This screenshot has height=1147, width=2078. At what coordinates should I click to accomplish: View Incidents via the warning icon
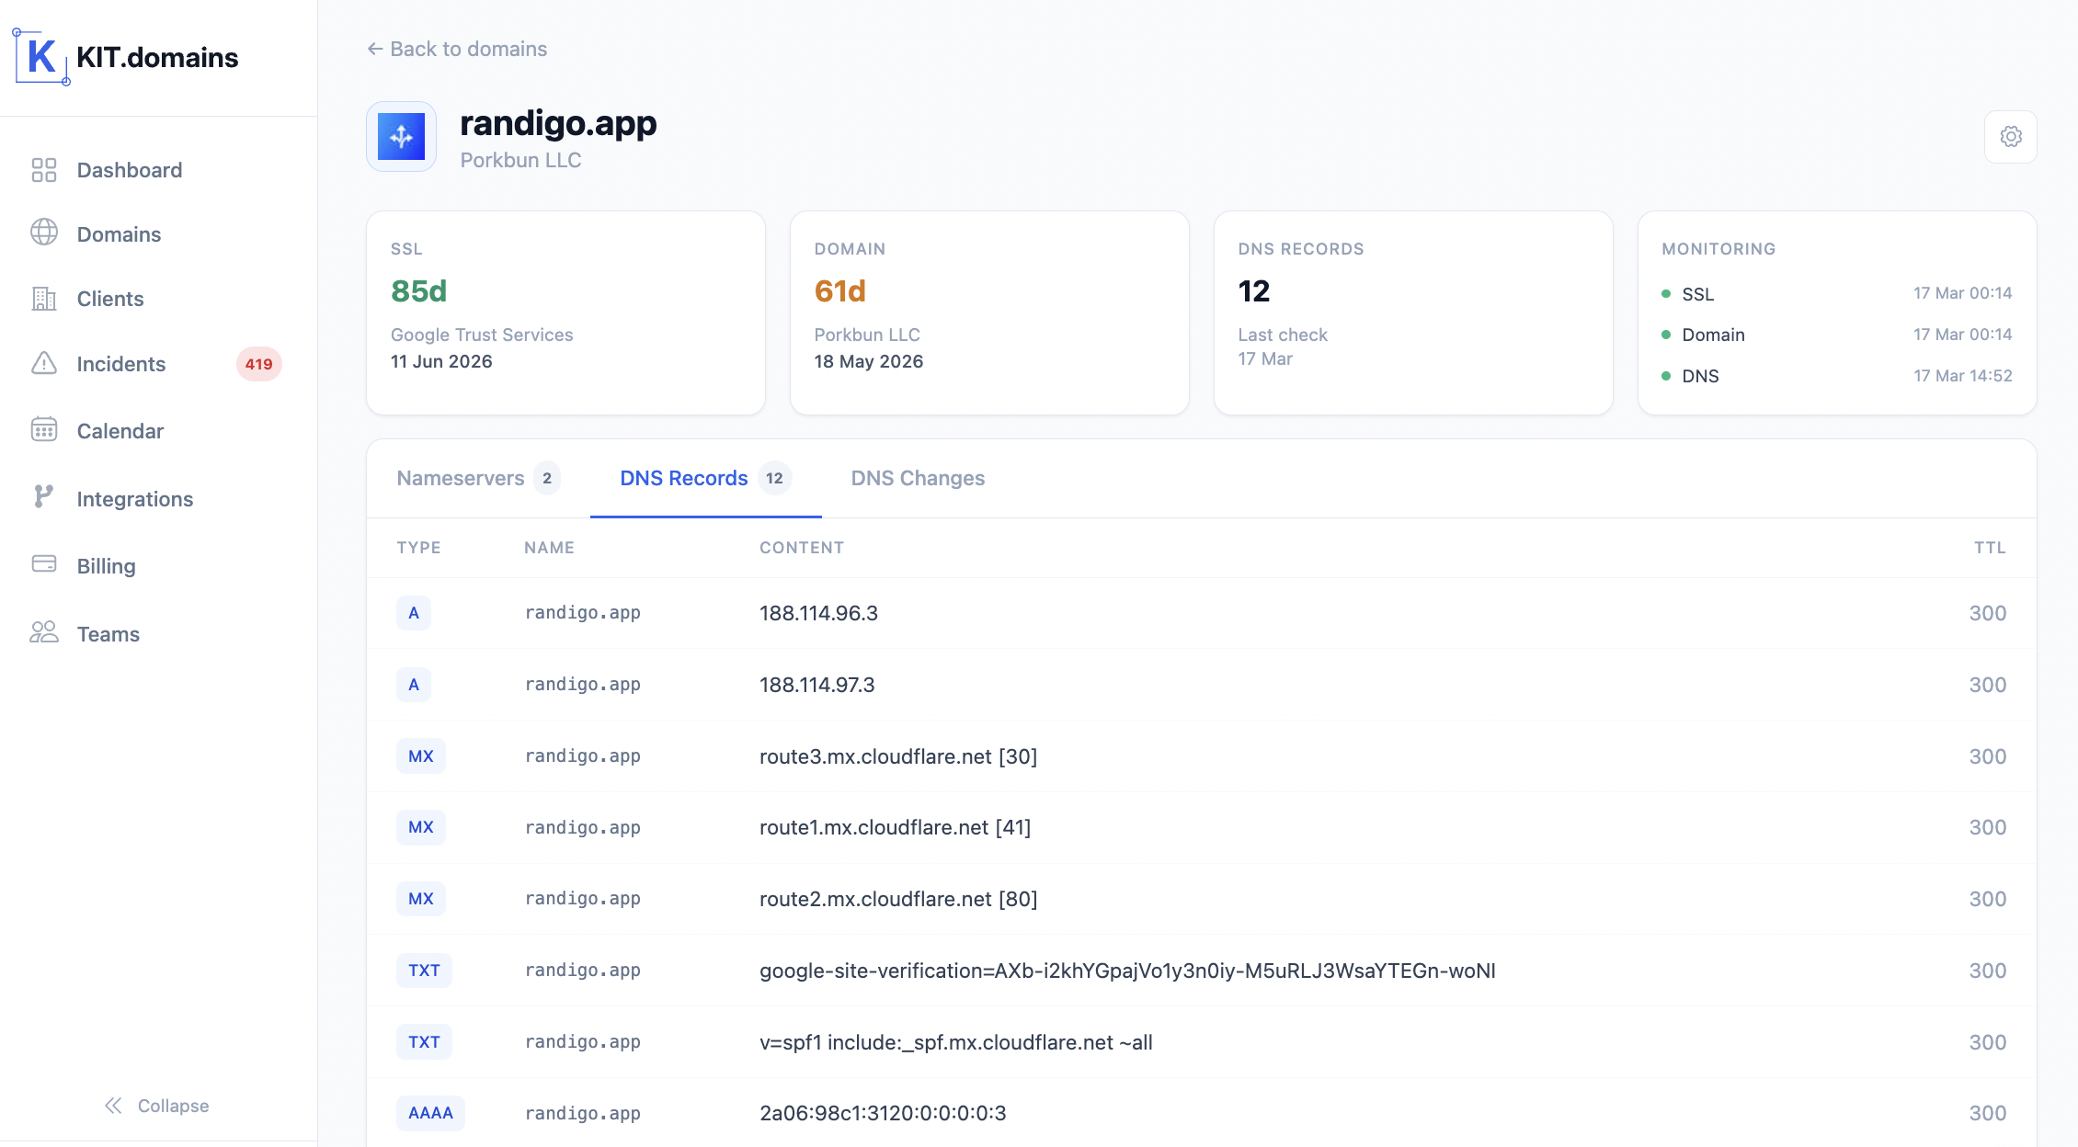pos(43,364)
